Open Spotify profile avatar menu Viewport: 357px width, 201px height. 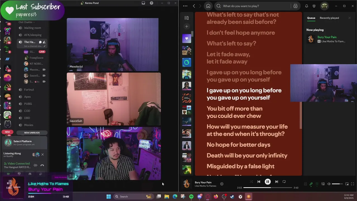pyautogui.click(x=324, y=6)
